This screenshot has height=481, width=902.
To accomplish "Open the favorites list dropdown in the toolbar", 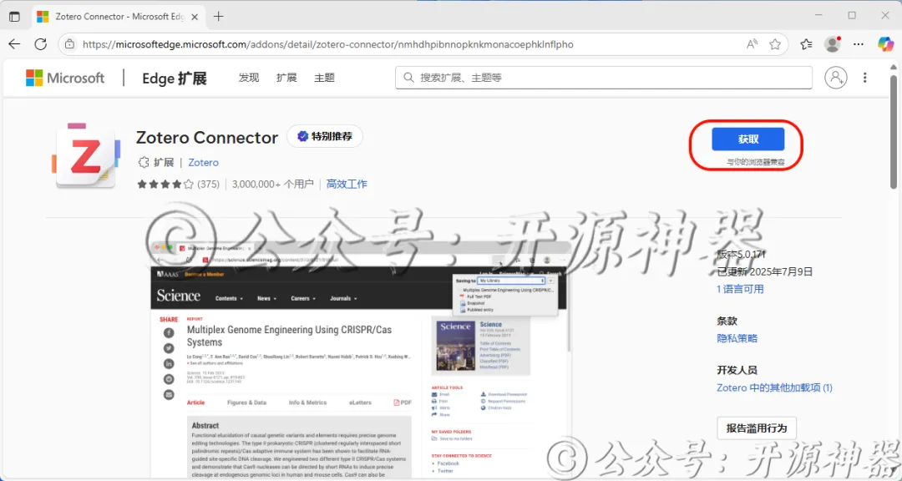I will tap(805, 43).
